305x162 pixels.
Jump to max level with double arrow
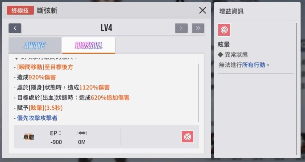(198, 28)
